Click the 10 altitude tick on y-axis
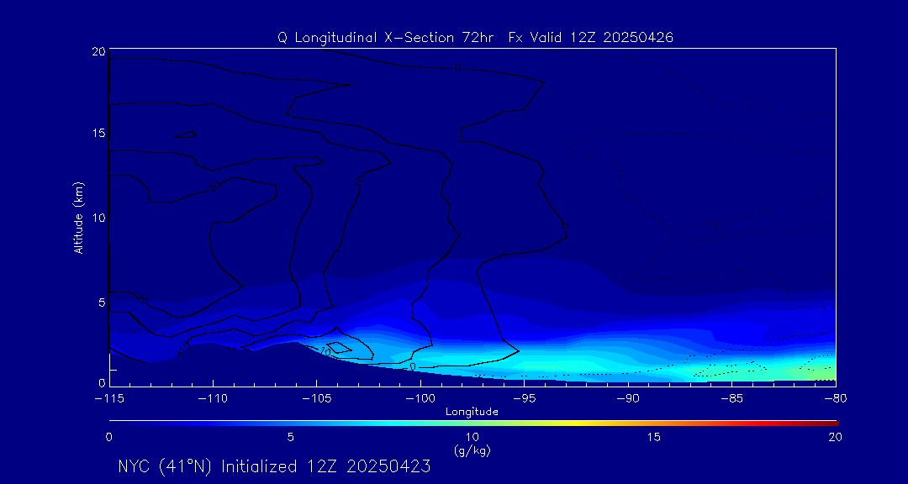Image resolution: width=908 pixels, height=484 pixels. point(97,218)
